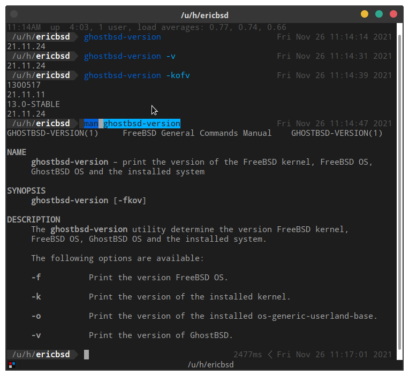Click the timestamp 'Fri Nov 26 11:14:14 2021'
Screen dimensions: 409x376
click(x=335, y=37)
